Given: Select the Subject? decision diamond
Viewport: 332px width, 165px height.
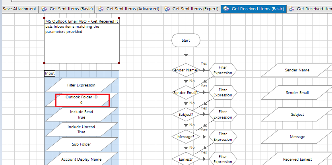Looking at the screenshot, I should point(186,115).
